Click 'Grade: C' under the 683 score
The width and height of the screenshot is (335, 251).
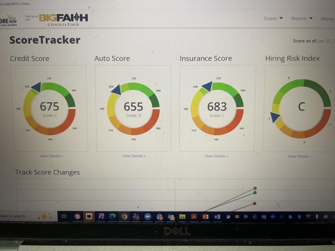coord(217,115)
